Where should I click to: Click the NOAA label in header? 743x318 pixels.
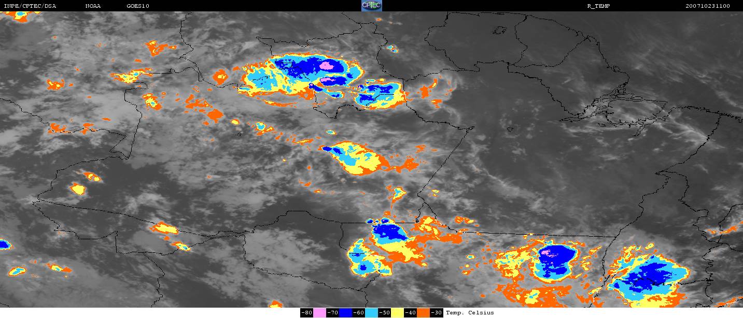tap(93, 6)
